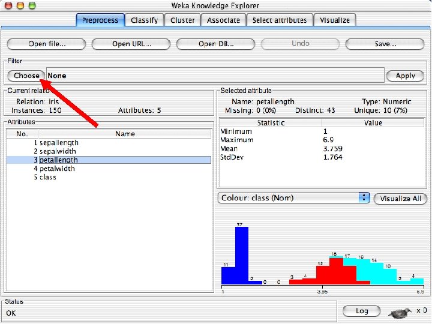Apply the selected filter

[405, 76]
